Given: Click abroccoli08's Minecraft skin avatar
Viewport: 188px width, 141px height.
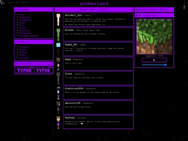Looking at the screenshot, I should coord(58,108).
